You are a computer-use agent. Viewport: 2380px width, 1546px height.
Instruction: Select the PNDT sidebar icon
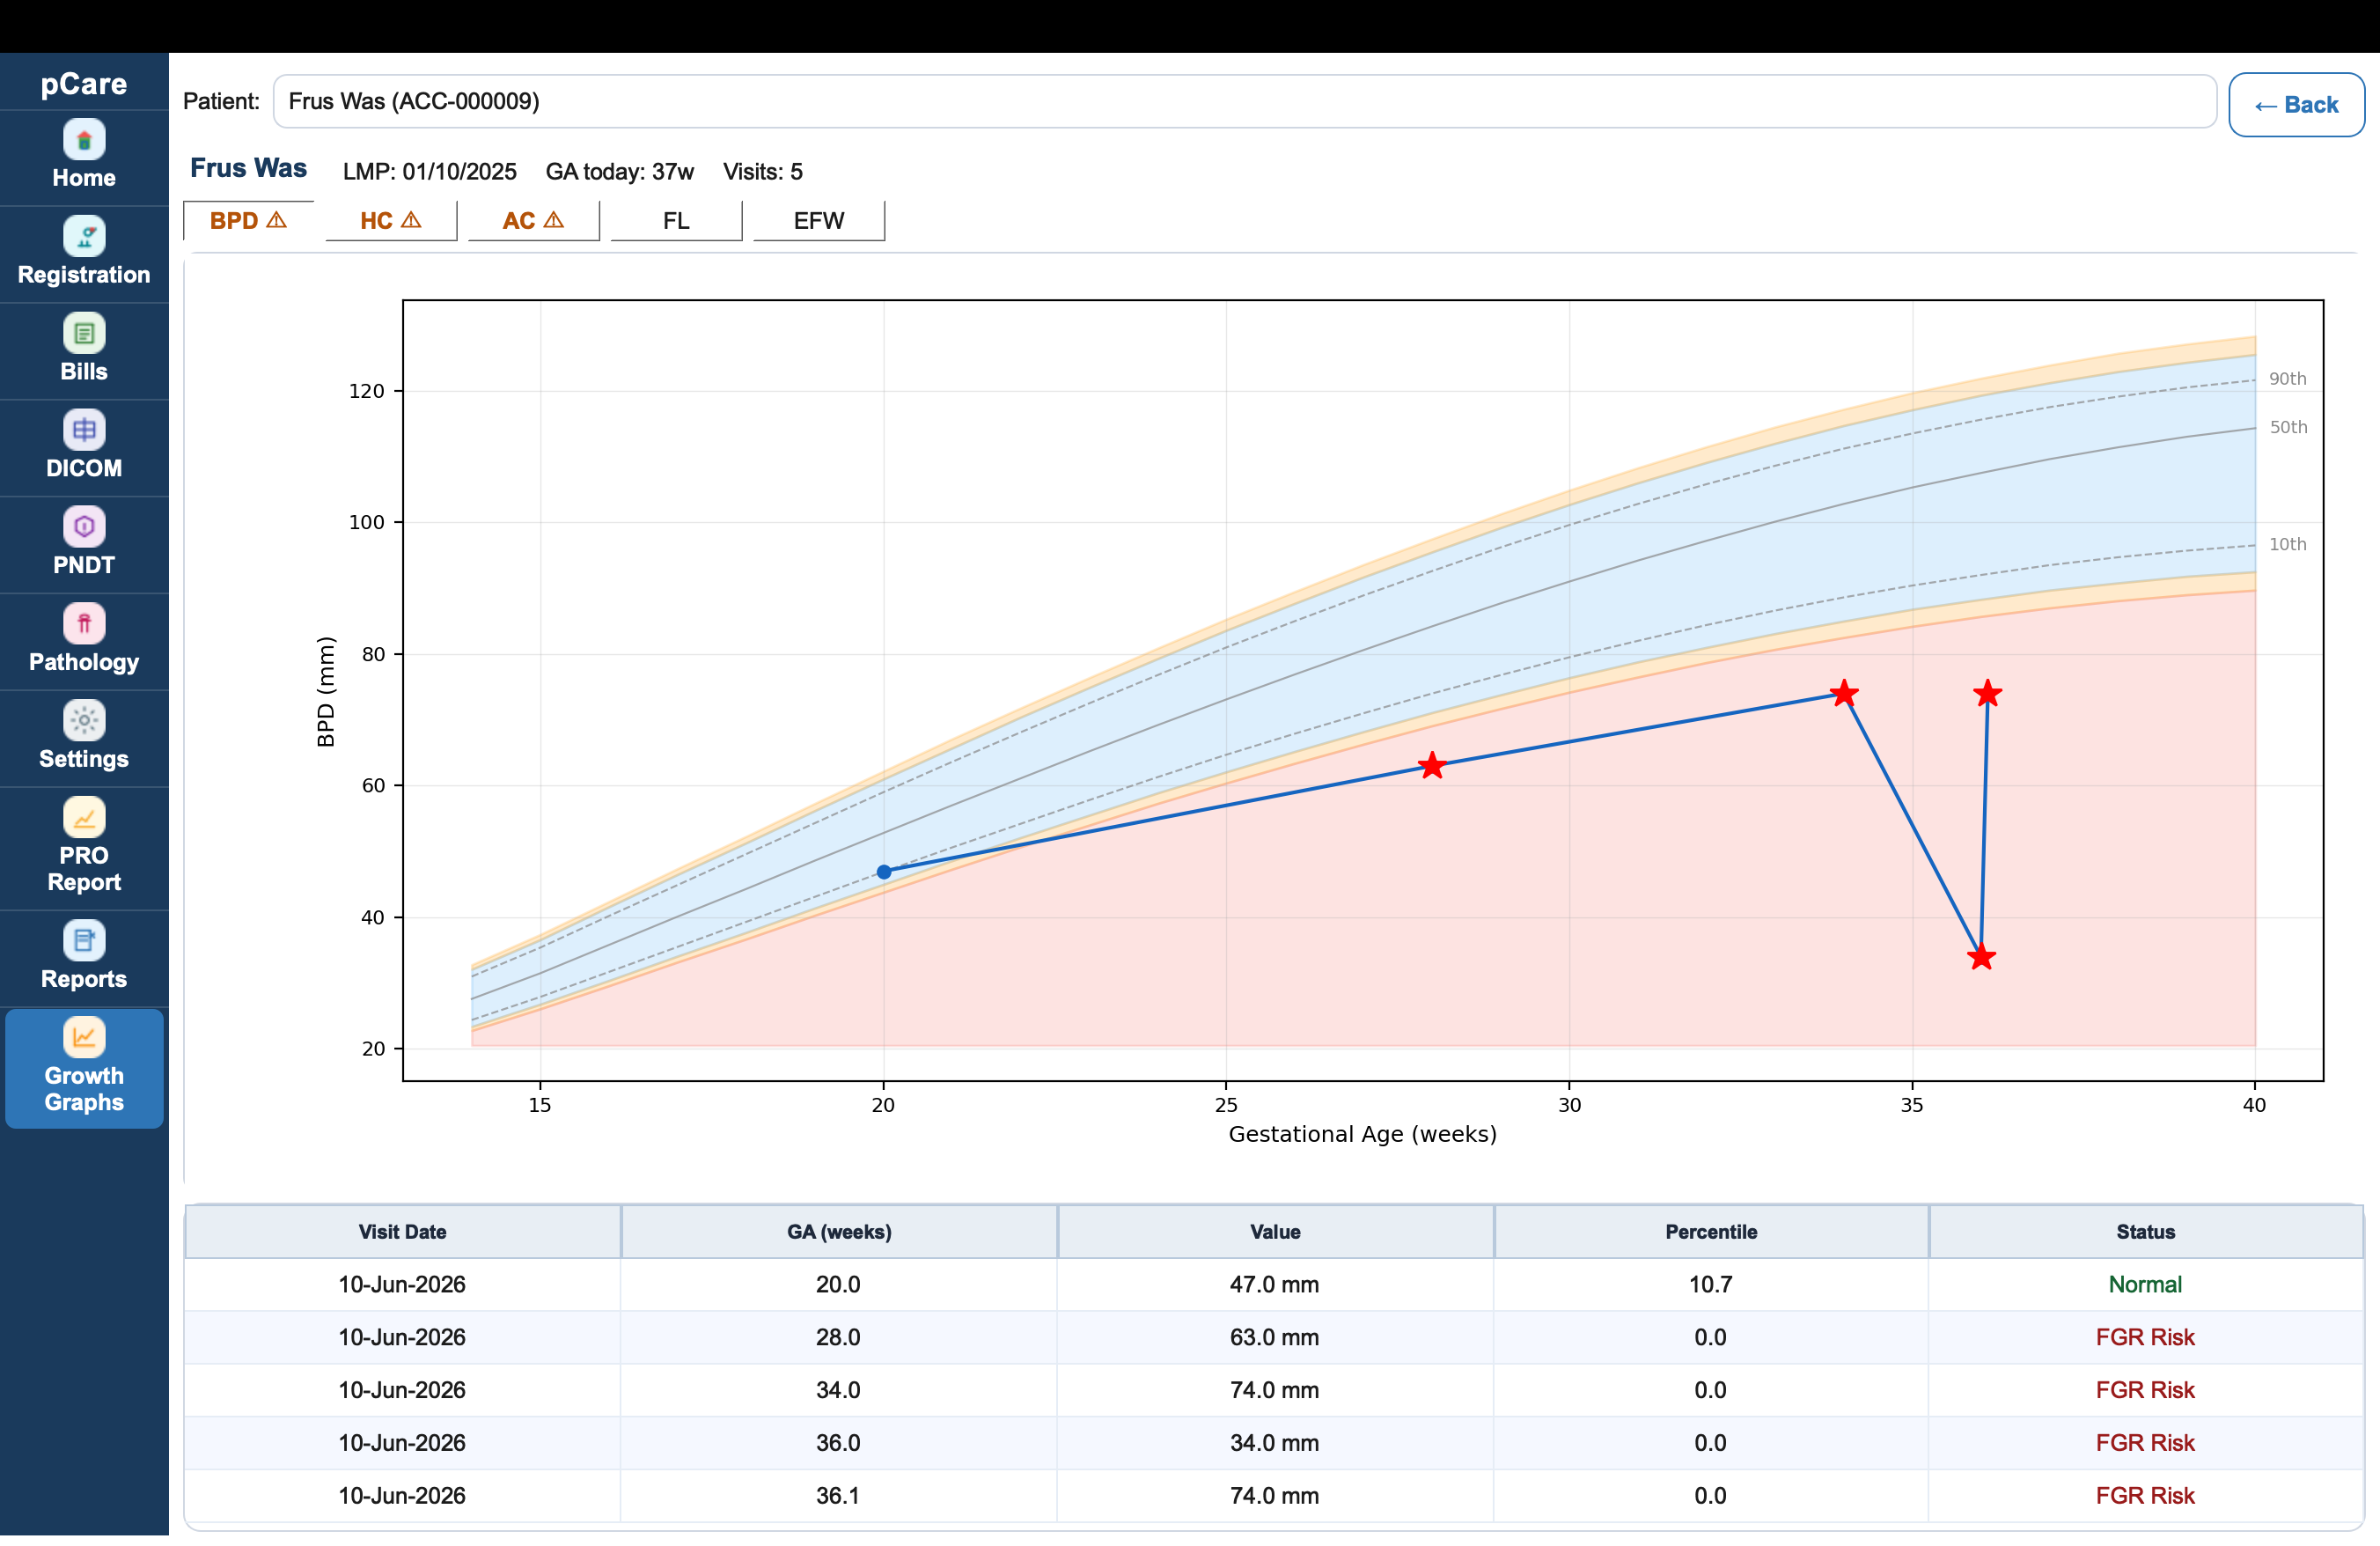click(84, 527)
